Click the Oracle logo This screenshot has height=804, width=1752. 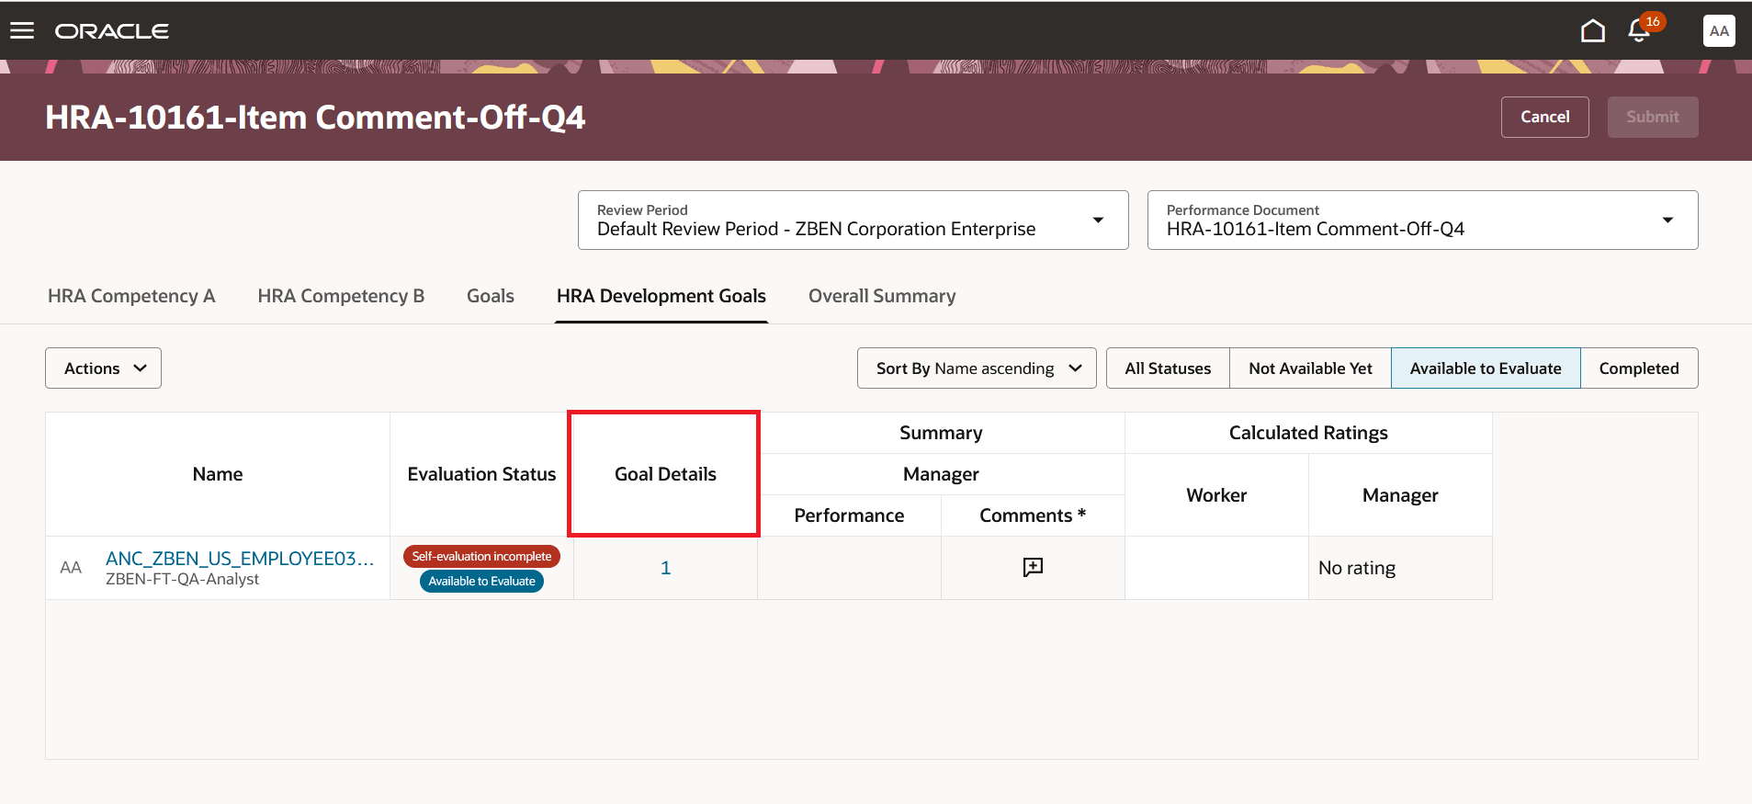coord(112,31)
